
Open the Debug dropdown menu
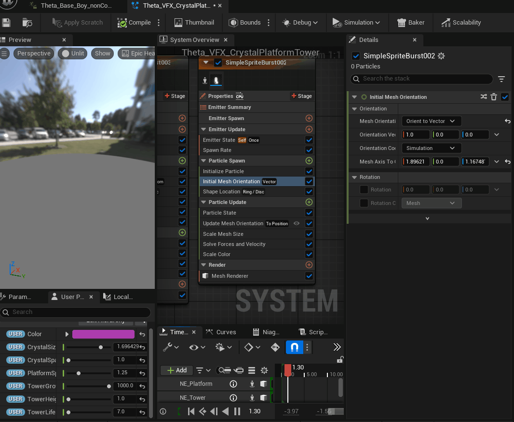click(x=300, y=23)
